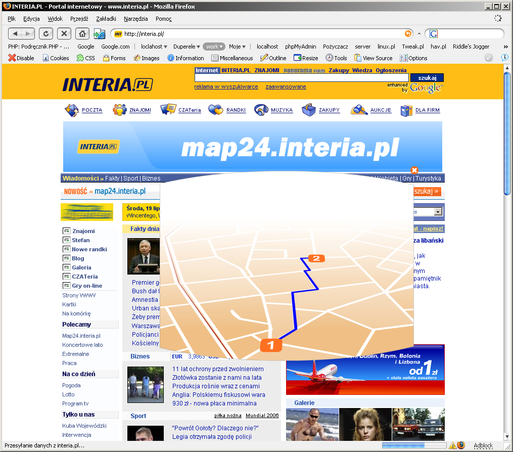
Task: Click the Sport link in Wiadomości bar
Action: (130, 178)
